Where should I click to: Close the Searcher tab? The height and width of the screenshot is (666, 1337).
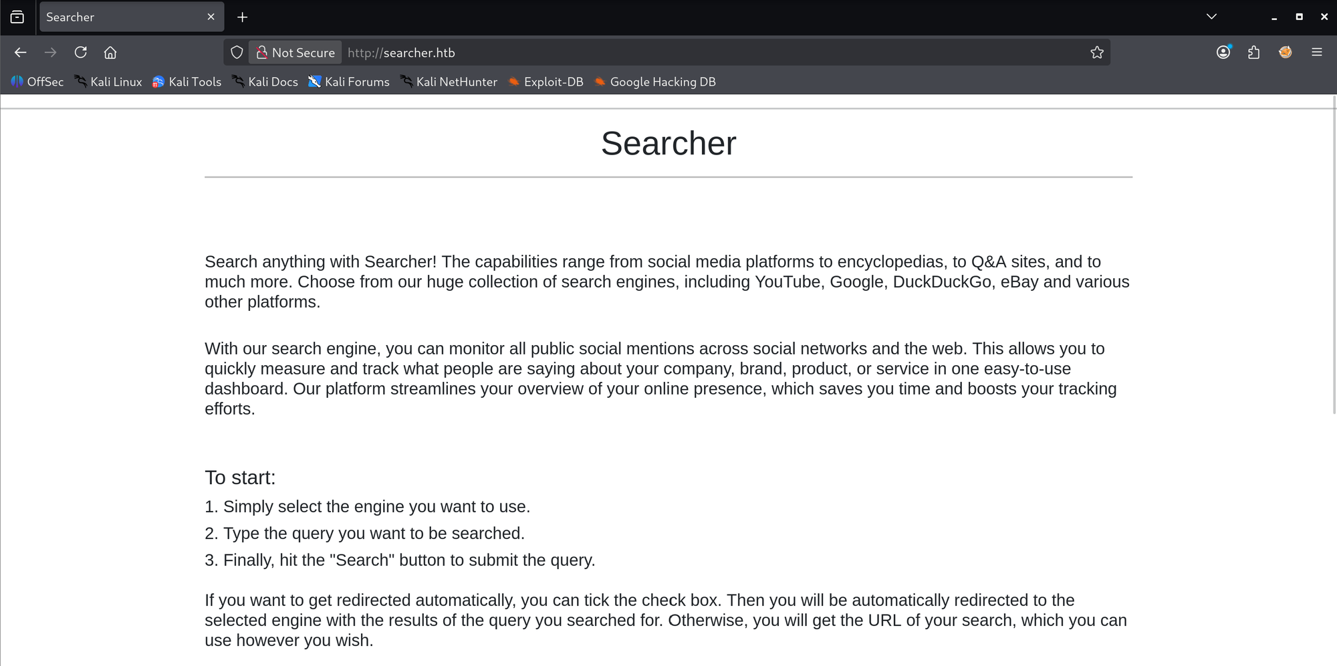click(211, 17)
